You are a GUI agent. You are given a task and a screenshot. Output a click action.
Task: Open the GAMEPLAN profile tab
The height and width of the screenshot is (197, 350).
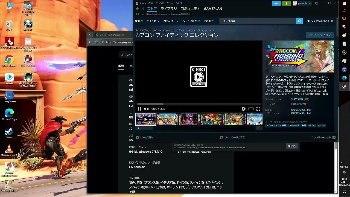(213, 9)
